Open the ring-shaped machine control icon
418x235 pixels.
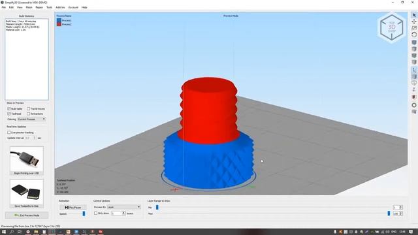[413, 105]
